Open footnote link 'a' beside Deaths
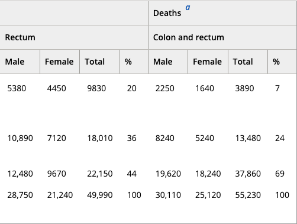 tap(188, 8)
